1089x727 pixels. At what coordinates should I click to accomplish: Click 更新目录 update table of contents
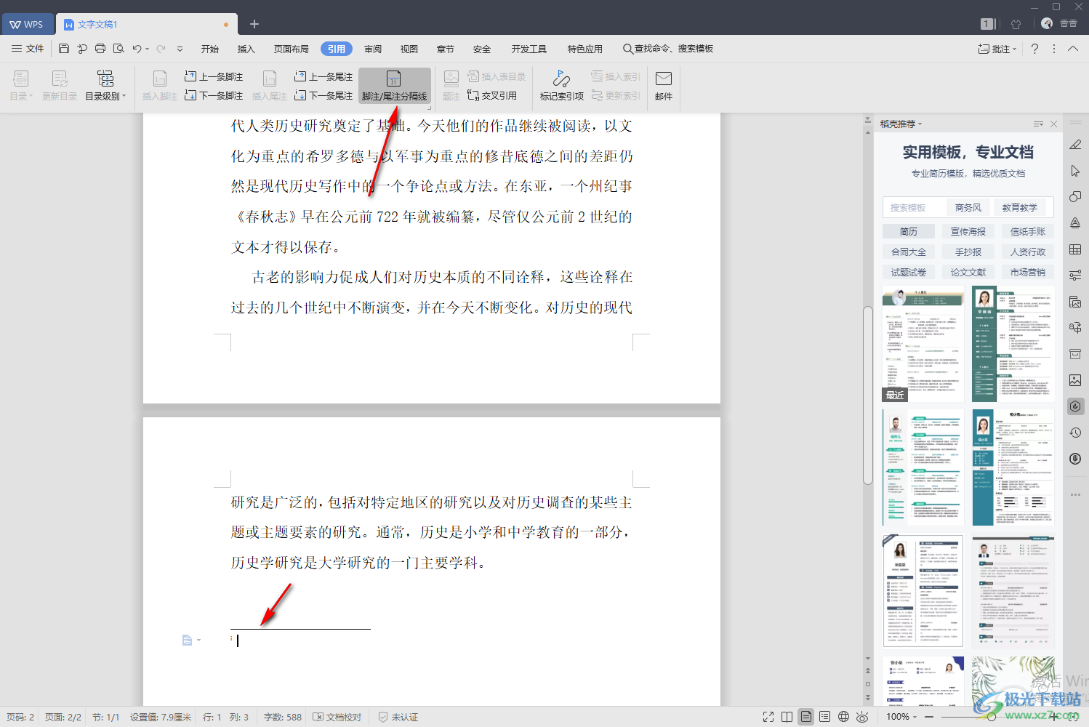(60, 87)
